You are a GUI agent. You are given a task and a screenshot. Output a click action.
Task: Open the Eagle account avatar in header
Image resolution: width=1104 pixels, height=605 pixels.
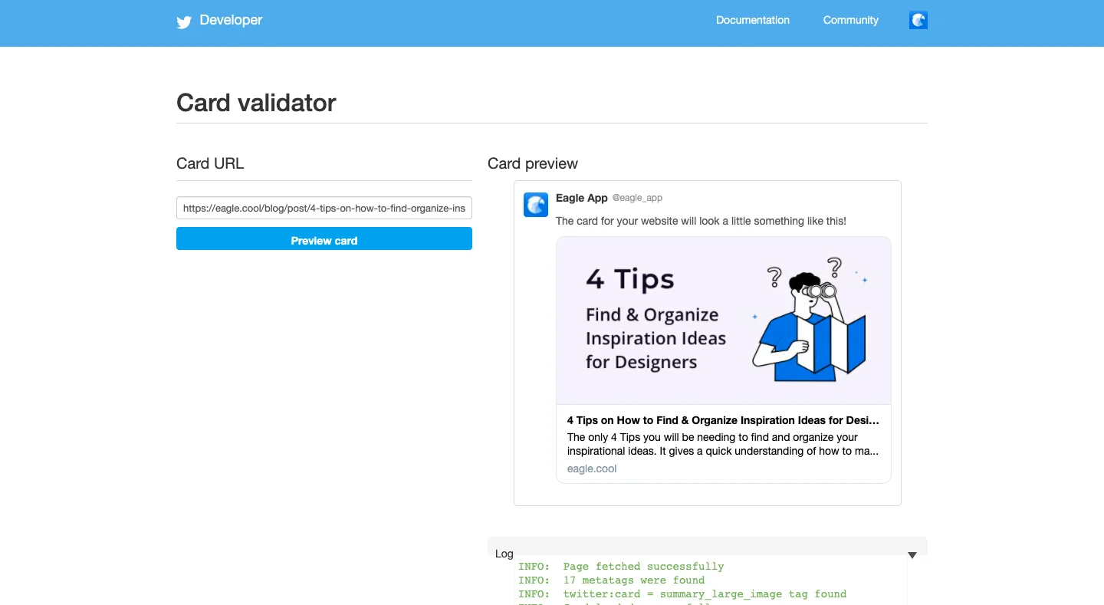(918, 21)
